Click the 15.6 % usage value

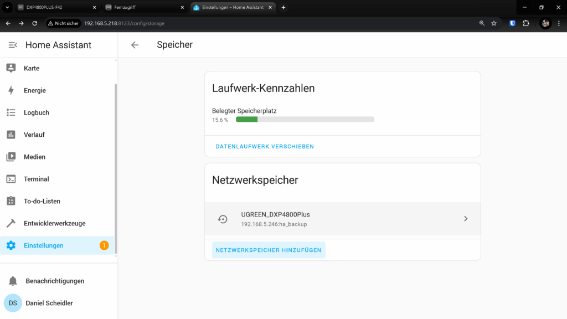(x=220, y=120)
